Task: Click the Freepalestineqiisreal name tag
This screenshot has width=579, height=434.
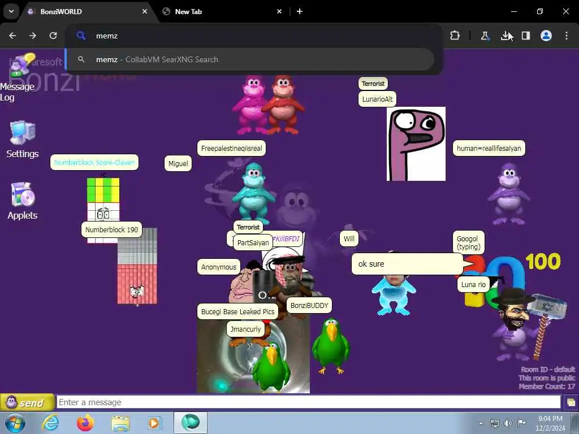Action: [x=231, y=149]
